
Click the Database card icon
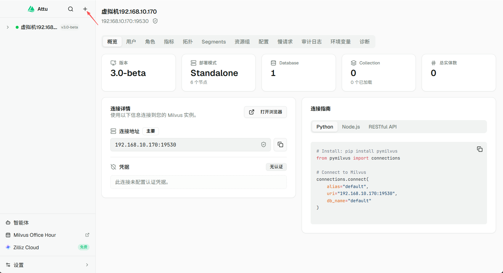click(x=273, y=63)
